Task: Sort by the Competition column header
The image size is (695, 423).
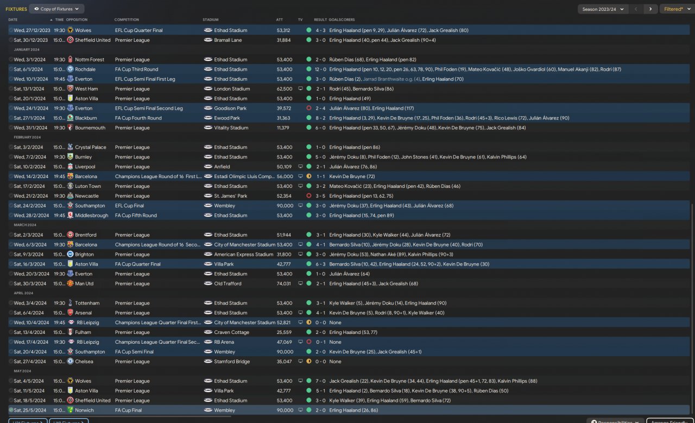Action: click(127, 20)
